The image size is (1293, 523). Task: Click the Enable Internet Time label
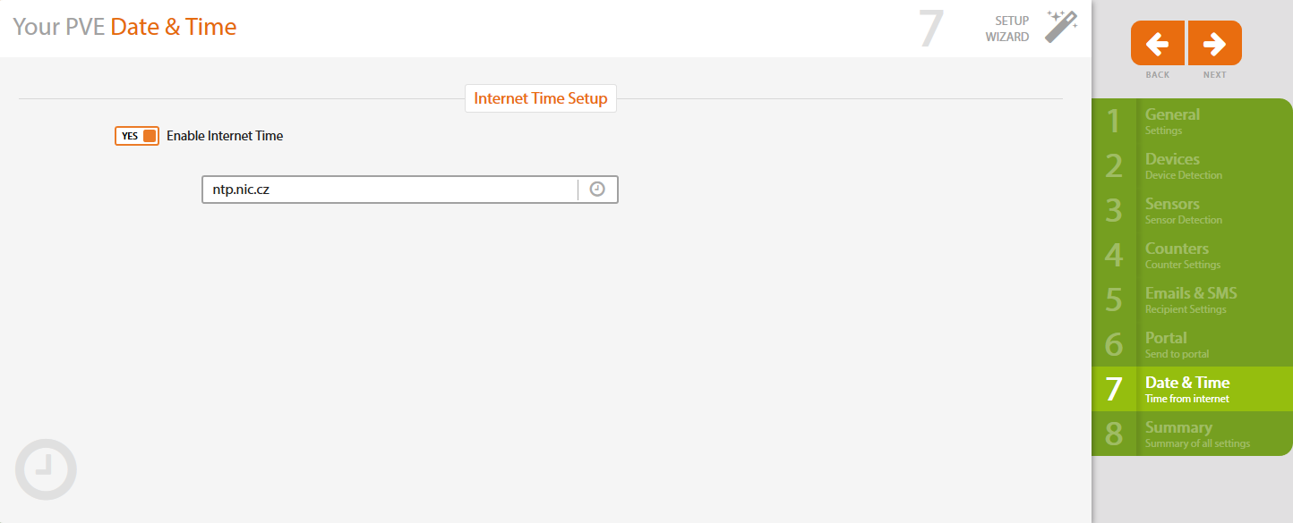tap(225, 136)
